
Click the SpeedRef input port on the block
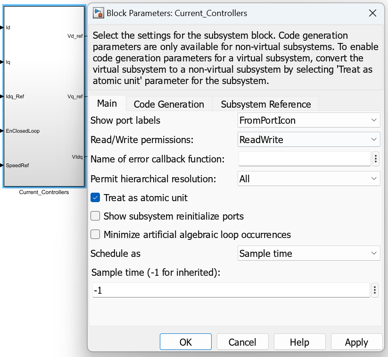pos(3,165)
